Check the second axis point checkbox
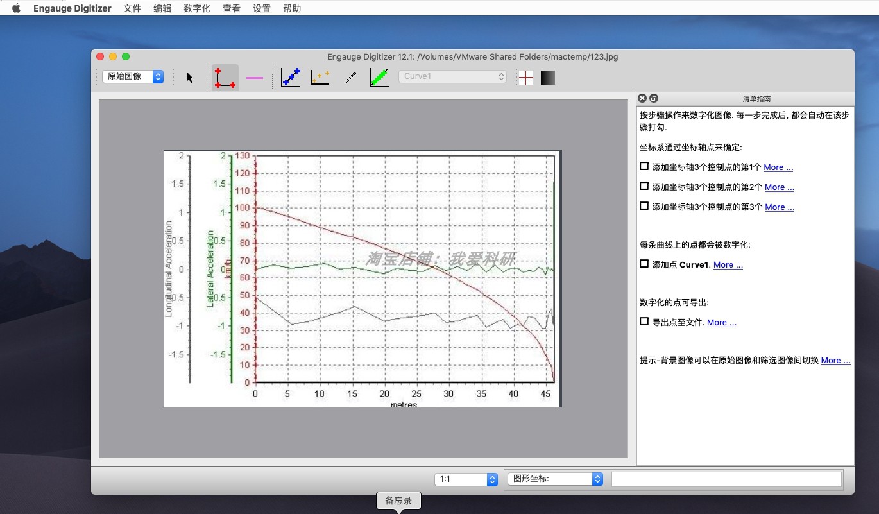 644,186
